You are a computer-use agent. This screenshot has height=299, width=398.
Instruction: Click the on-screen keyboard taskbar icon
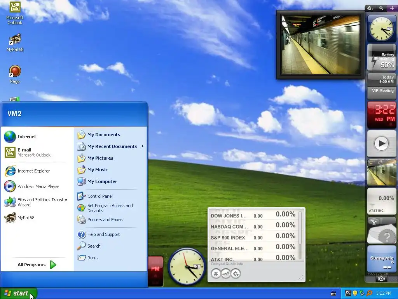click(x=333, y=294)
